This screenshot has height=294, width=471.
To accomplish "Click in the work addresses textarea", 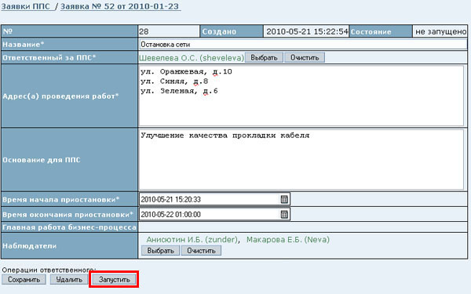I will click(x=301, y=96).
